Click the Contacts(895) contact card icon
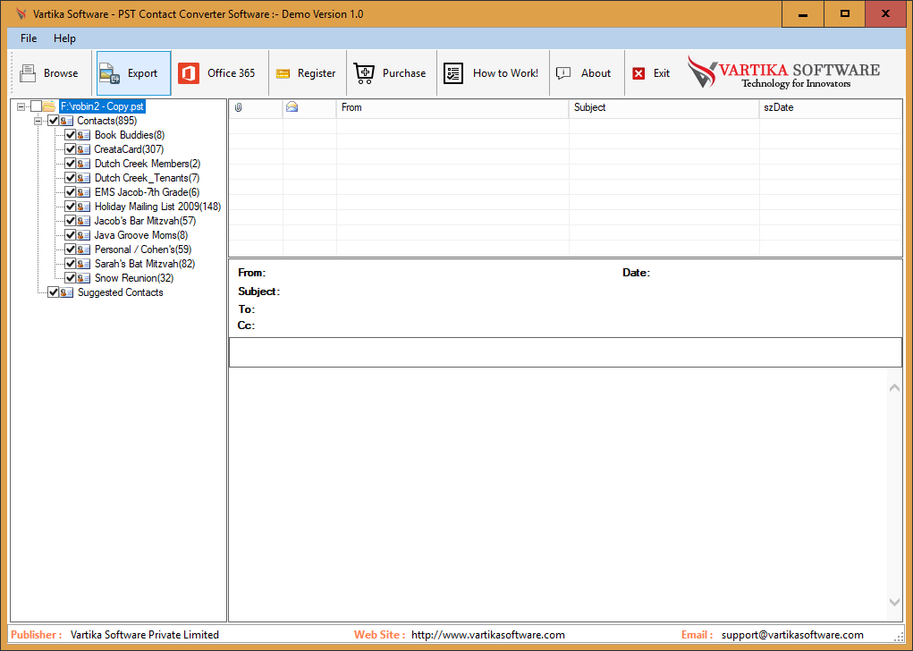Viewport: 913px width, 651px height. [x=67, y=121]
